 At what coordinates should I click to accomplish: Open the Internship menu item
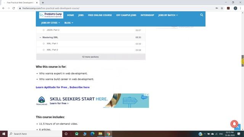click(147, 15)
